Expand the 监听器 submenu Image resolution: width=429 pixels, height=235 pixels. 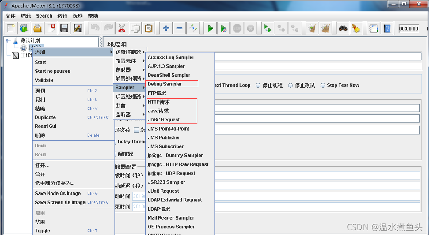click(x=130, y=115)
